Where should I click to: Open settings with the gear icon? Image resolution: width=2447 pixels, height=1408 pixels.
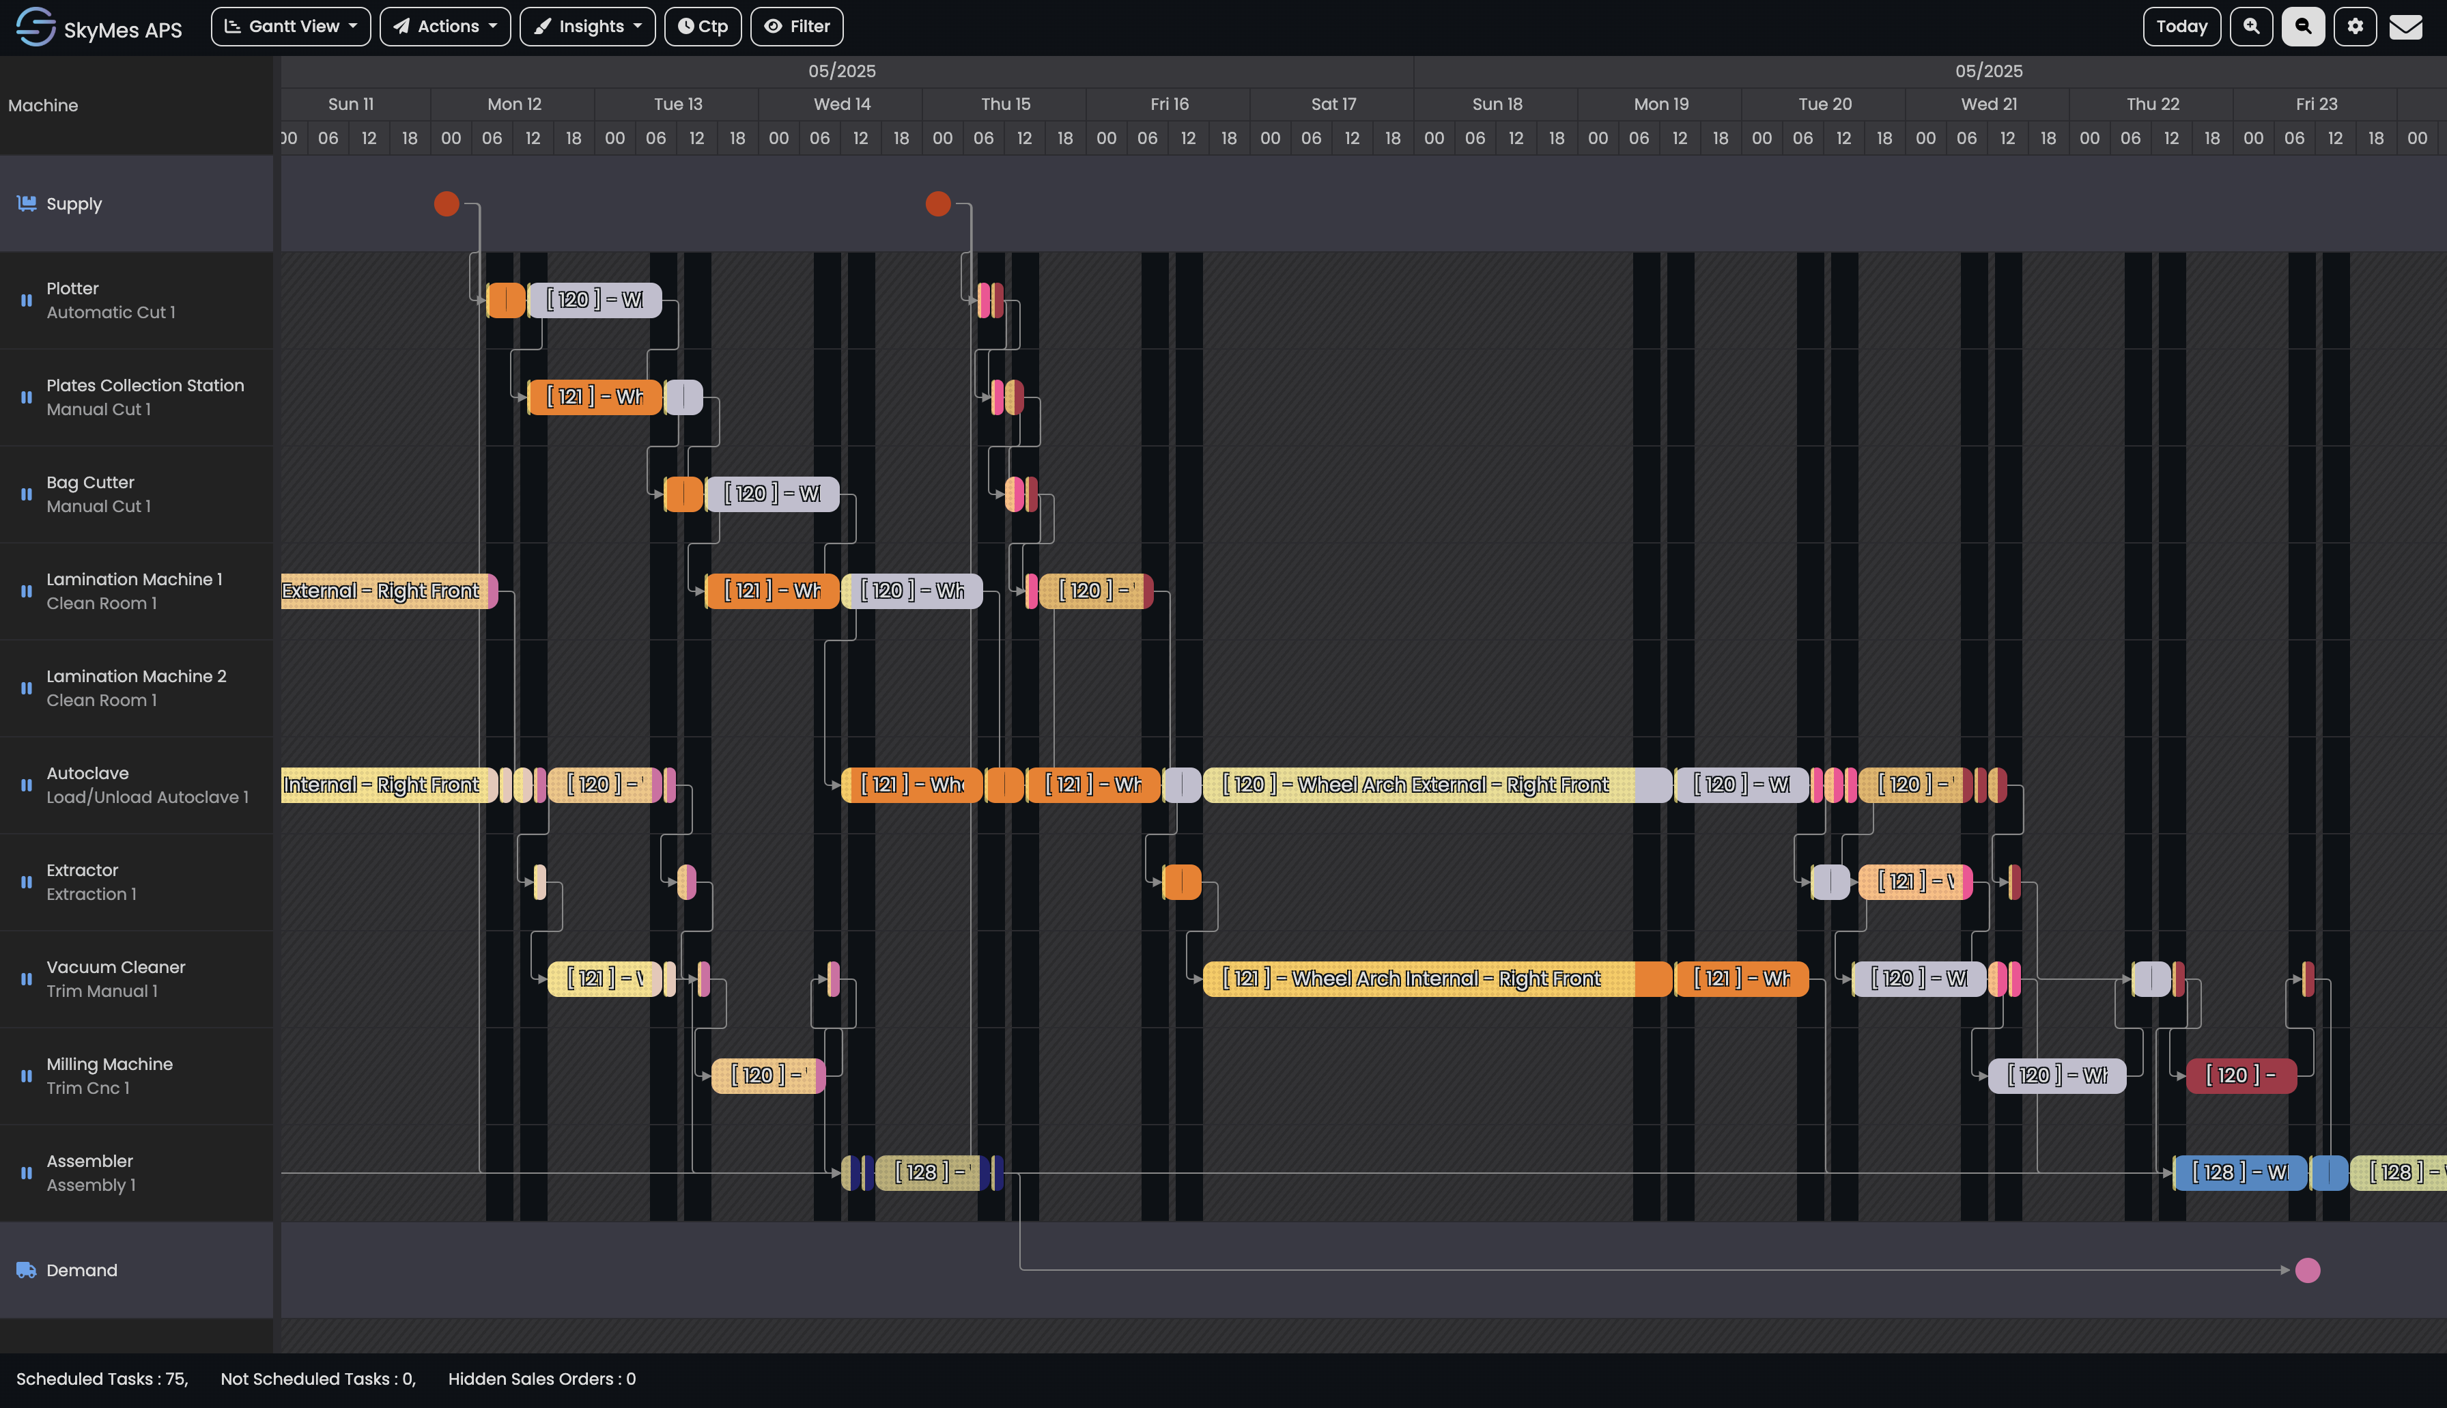pyautogui.click(x=2355, y=26)
